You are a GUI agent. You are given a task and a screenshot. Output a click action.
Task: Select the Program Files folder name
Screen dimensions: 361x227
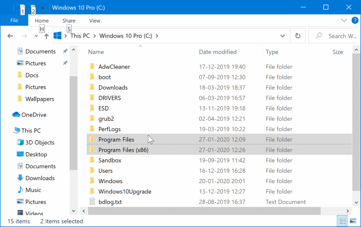pos(116,139)
